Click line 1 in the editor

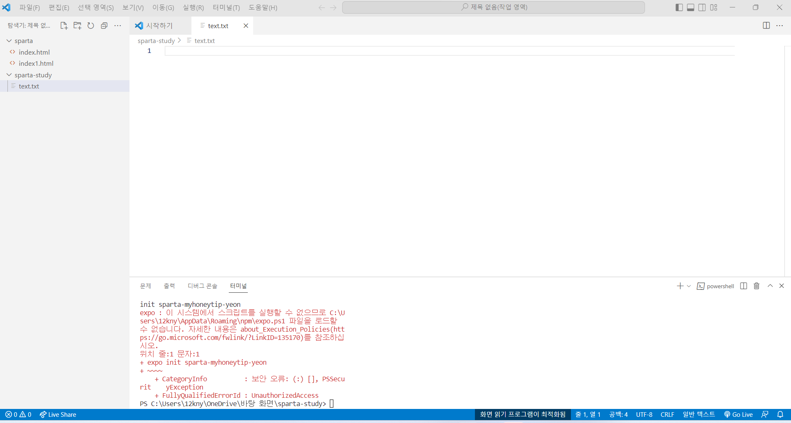click(450, 51)
